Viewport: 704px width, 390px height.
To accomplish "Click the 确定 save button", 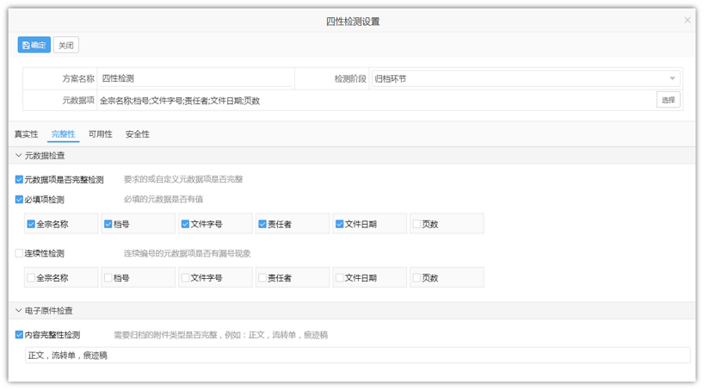I will [34, 45].
